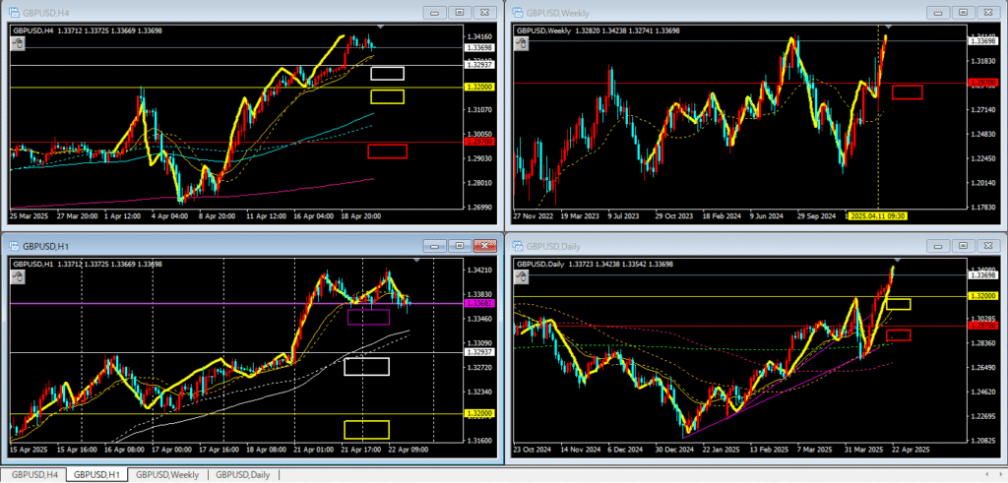
Task: Click the 1.33698 current price label in Daily chart
Action: pyautogui.click(x=984, y=274)
